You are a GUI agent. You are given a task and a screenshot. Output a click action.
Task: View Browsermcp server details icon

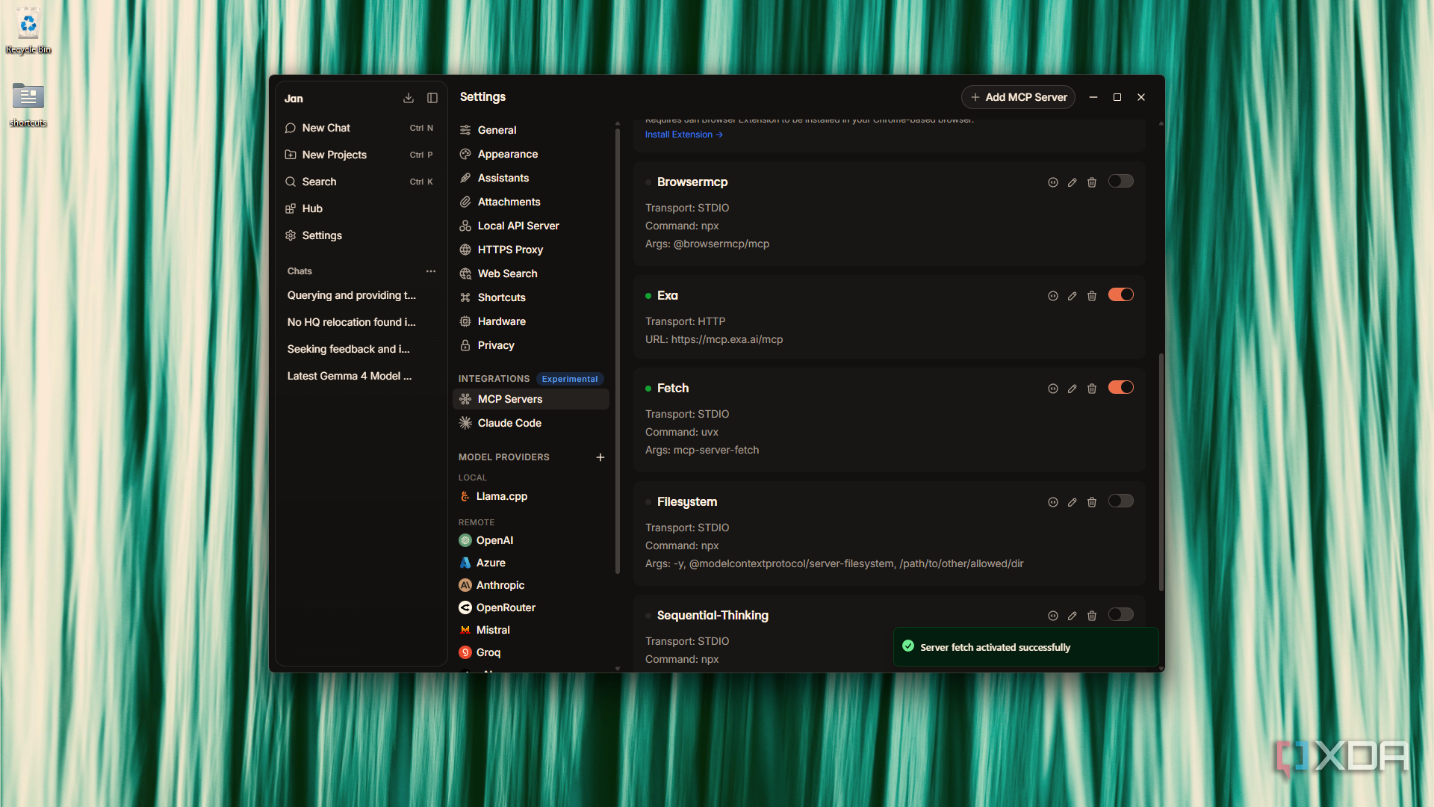[x=1053, y=182]
